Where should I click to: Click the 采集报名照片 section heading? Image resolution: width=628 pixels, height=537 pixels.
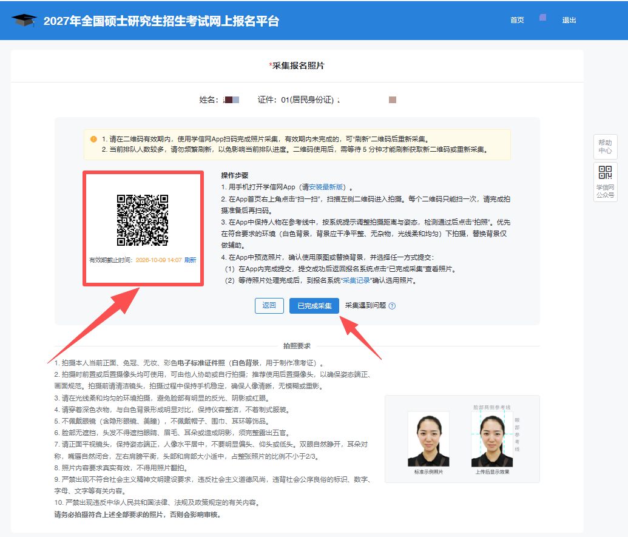[297, 66]
